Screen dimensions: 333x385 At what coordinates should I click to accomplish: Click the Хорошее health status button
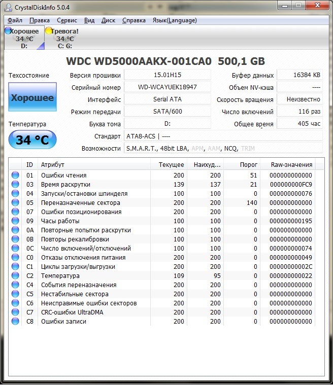32,98
